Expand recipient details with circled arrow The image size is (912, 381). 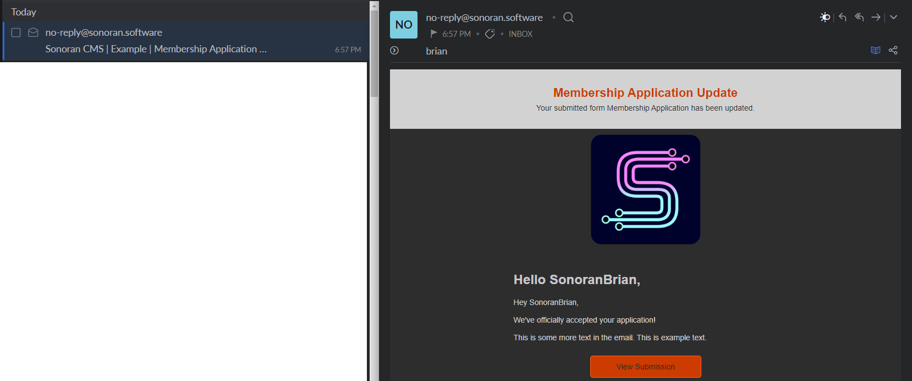[x=394, y=51]
